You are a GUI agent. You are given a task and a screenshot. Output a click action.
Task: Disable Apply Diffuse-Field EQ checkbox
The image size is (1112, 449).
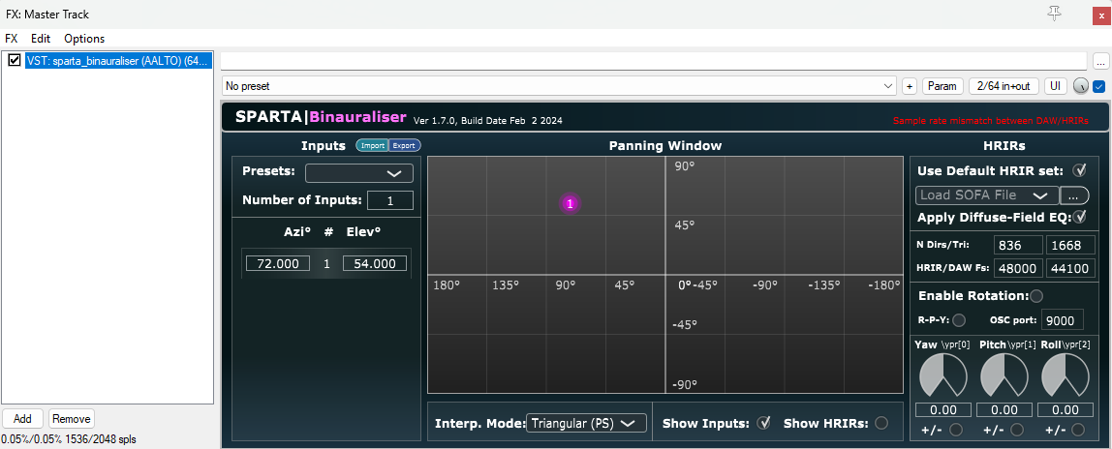(x=1079, y=216)
